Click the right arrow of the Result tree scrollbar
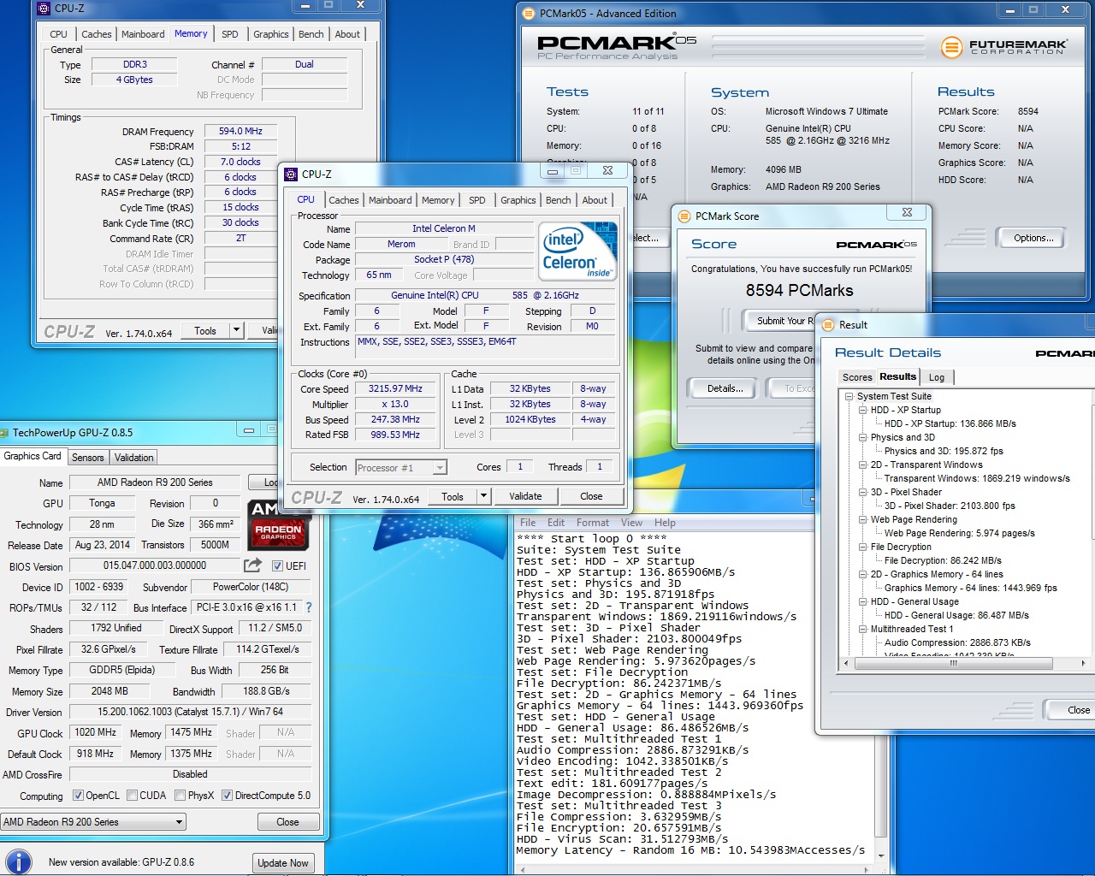The width and height of the screenshot is (1095, 876). pyautogui.click(x=1083, y=663)
